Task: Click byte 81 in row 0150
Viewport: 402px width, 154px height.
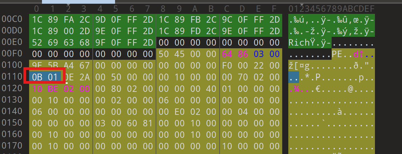Action: [x=148, y=123]
